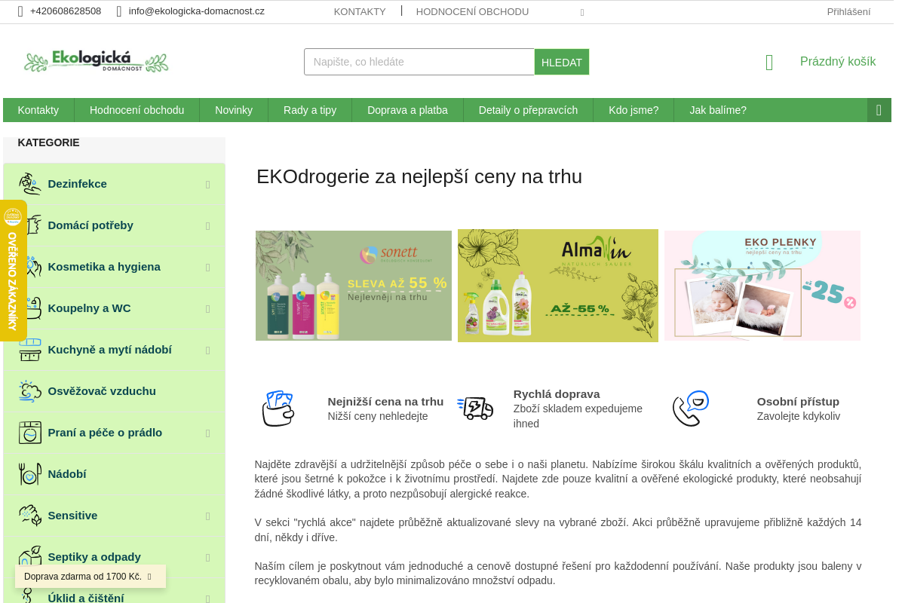Click the Nejnižší cena bucket icon
This screenshot has width=905, height=603.
tap(278, 409)
